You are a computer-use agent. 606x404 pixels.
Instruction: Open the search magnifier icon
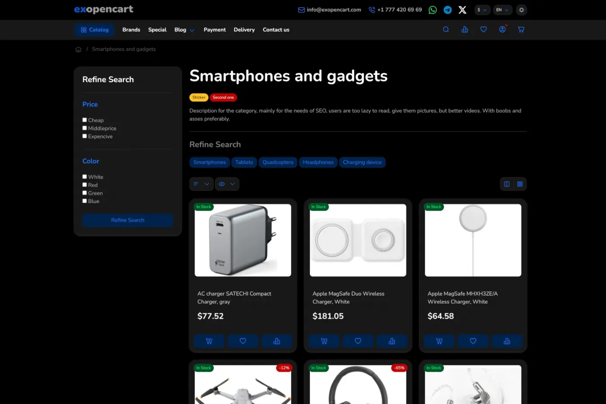446,30
